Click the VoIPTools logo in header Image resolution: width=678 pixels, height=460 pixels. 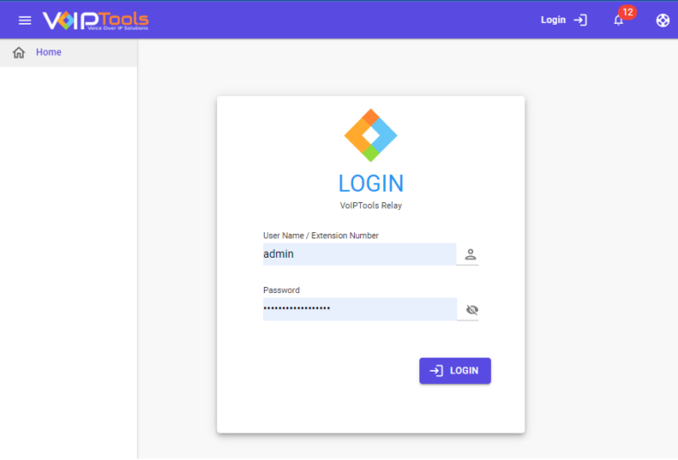click(x=95, y=20)
